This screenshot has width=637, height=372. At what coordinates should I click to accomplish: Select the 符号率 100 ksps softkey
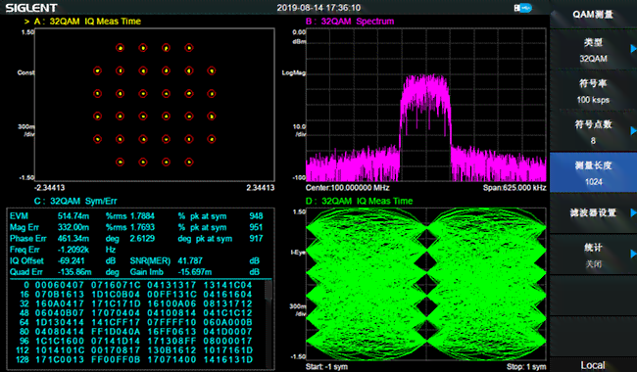click(593, 91)
